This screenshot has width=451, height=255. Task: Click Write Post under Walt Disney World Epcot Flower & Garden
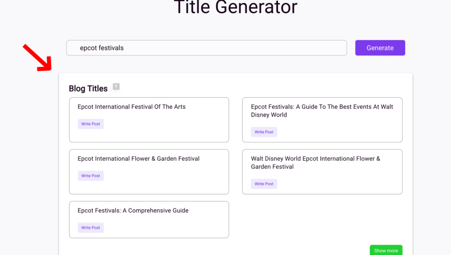[x=264, y=184]
